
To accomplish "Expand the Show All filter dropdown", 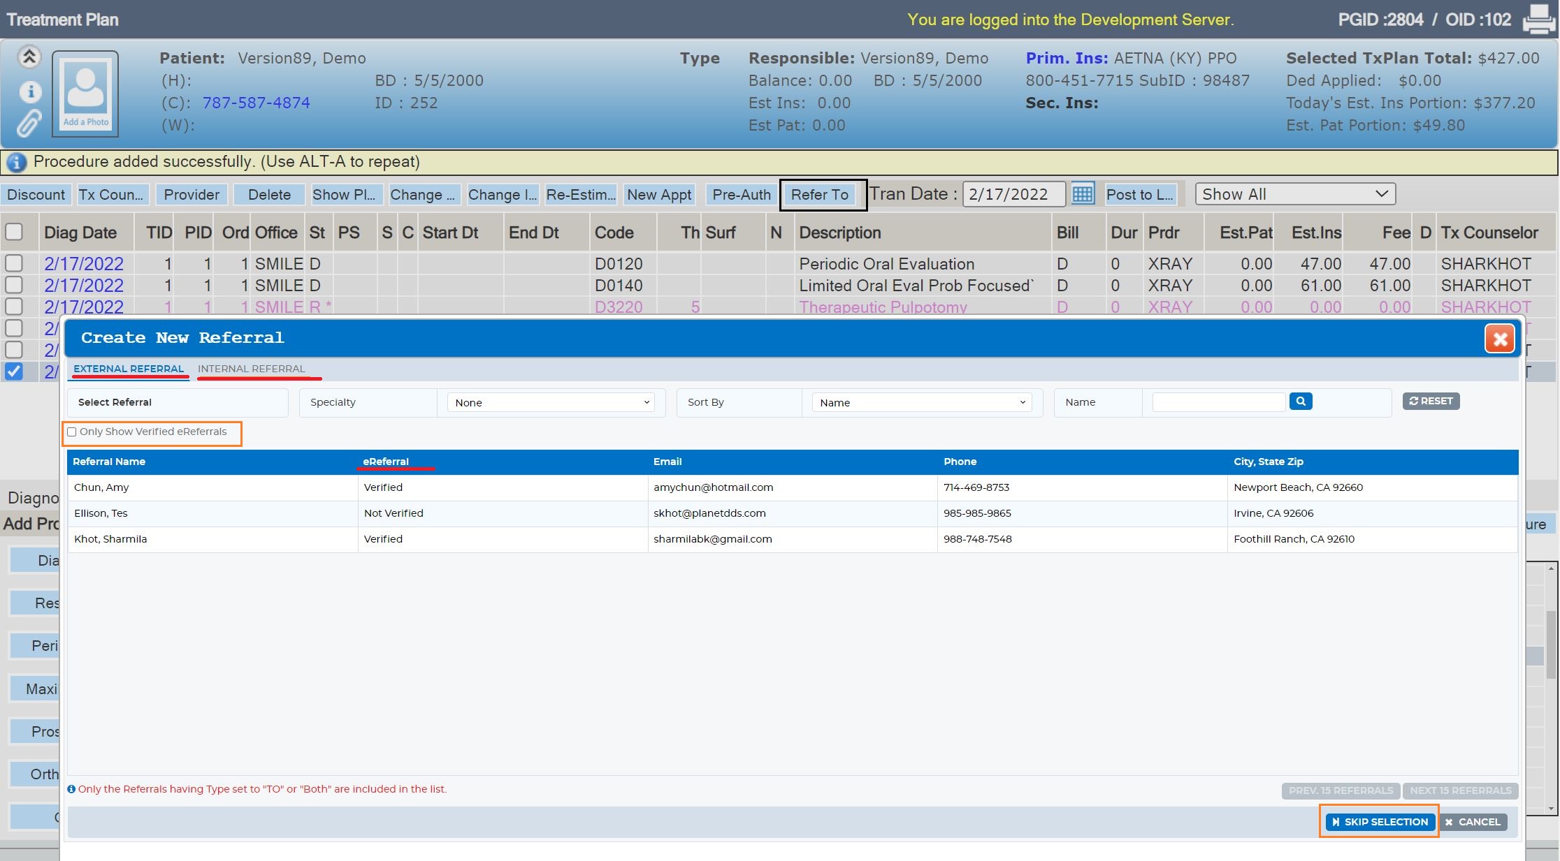I will 1295,194.
